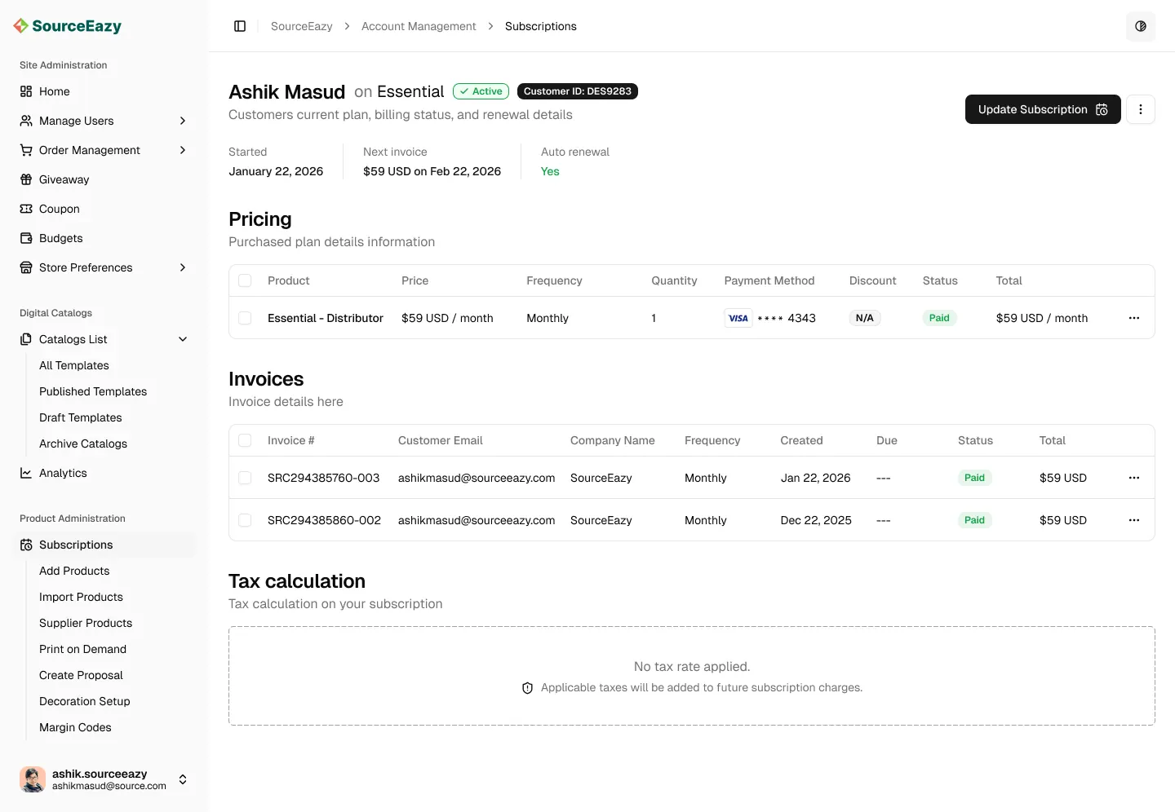Click the shield icon in tax notice
This screenshot has width=1175, height=812.
tap(527, 688)
